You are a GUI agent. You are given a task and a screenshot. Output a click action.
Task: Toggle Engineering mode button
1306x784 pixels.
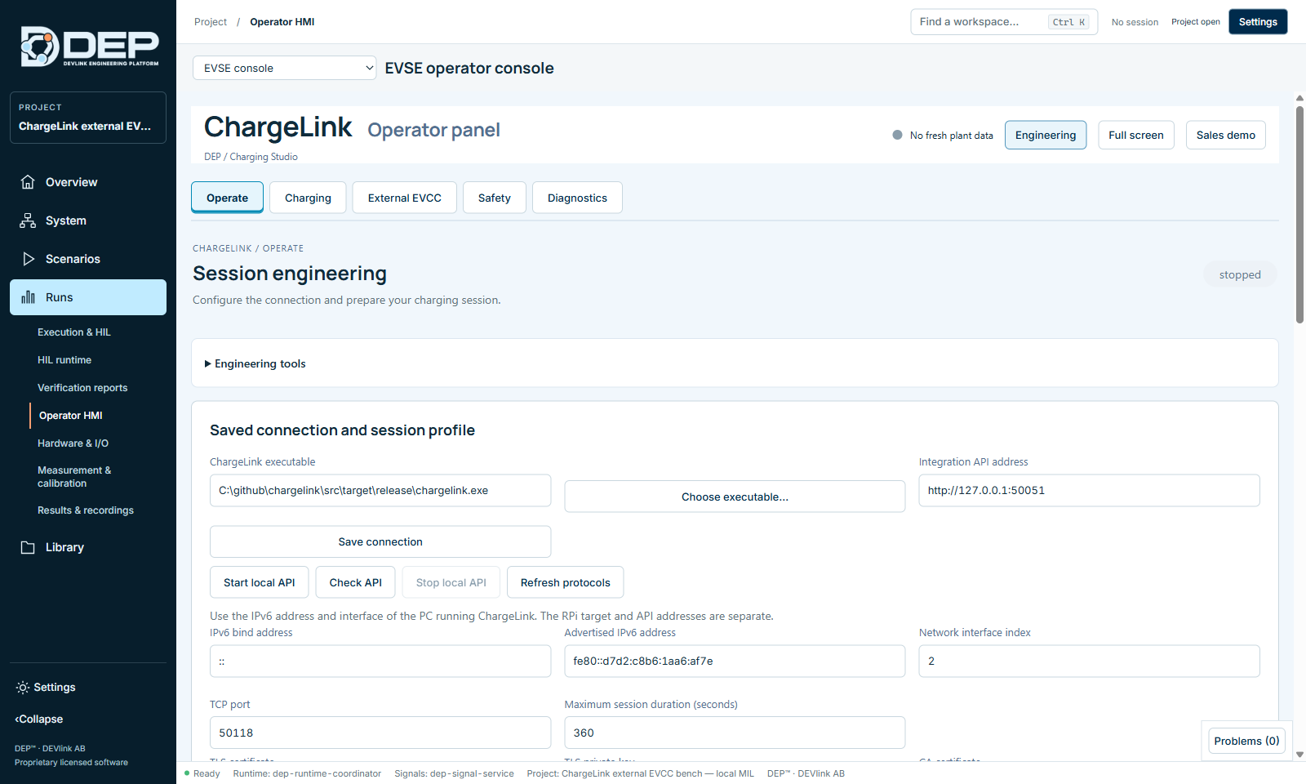tap(1046, 135)
